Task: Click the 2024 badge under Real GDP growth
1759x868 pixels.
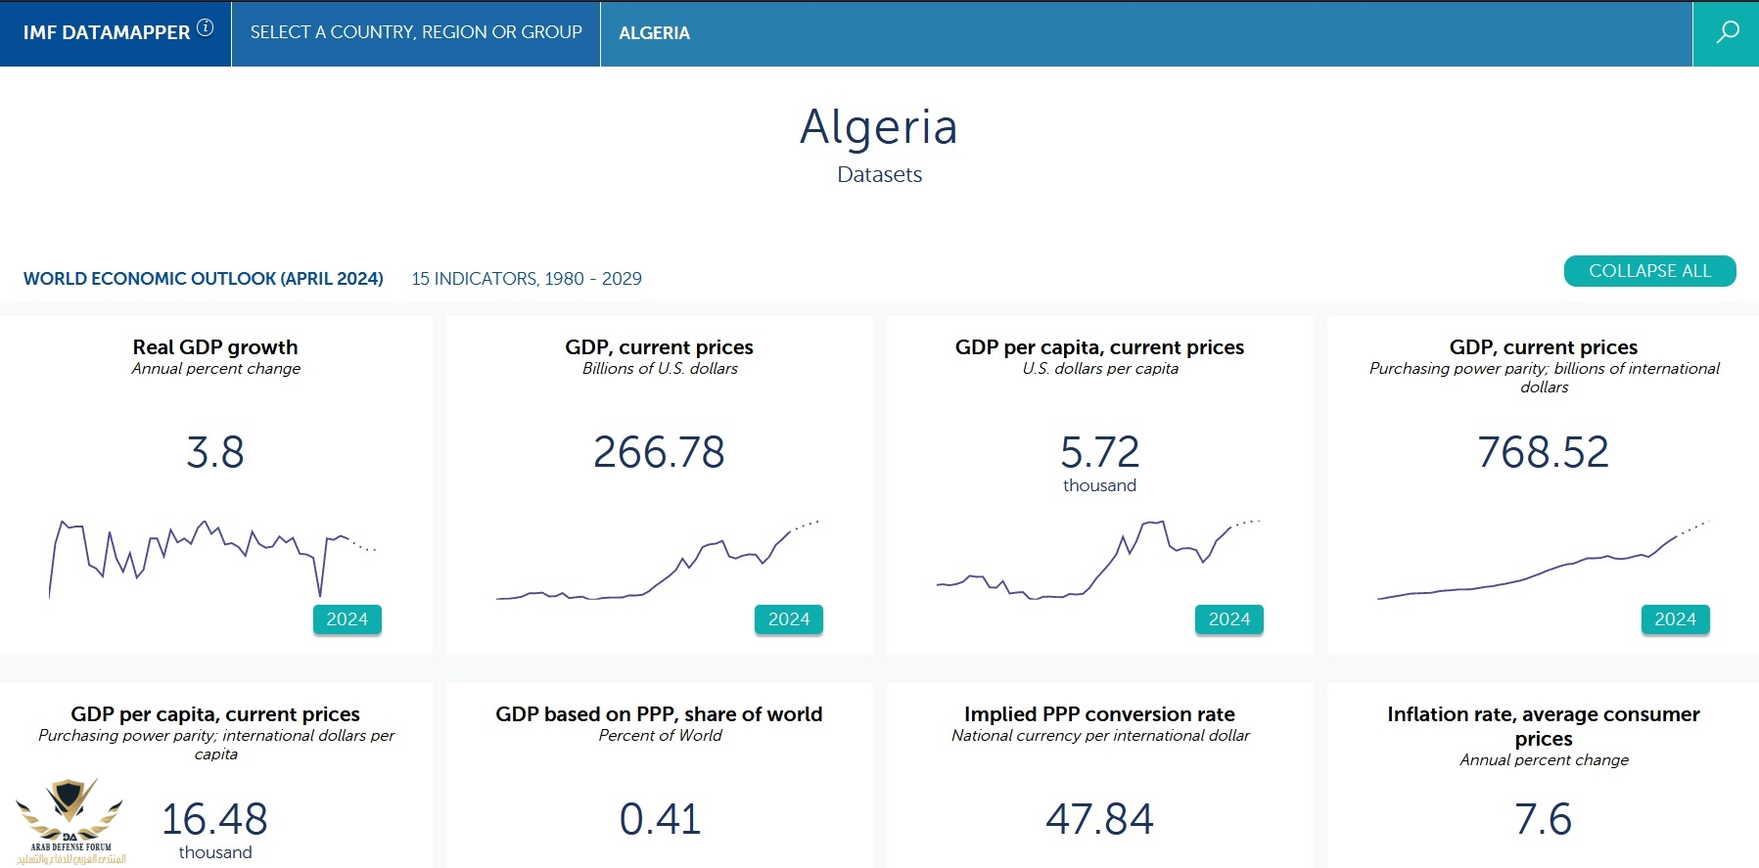Action: 347,619
